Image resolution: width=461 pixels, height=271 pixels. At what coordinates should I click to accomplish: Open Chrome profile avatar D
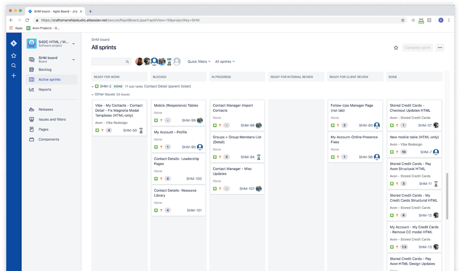tap(441, 20)
